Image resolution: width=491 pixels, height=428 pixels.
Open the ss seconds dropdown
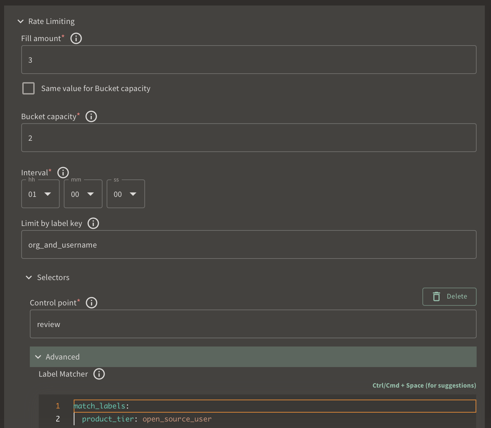coord(126,194)
